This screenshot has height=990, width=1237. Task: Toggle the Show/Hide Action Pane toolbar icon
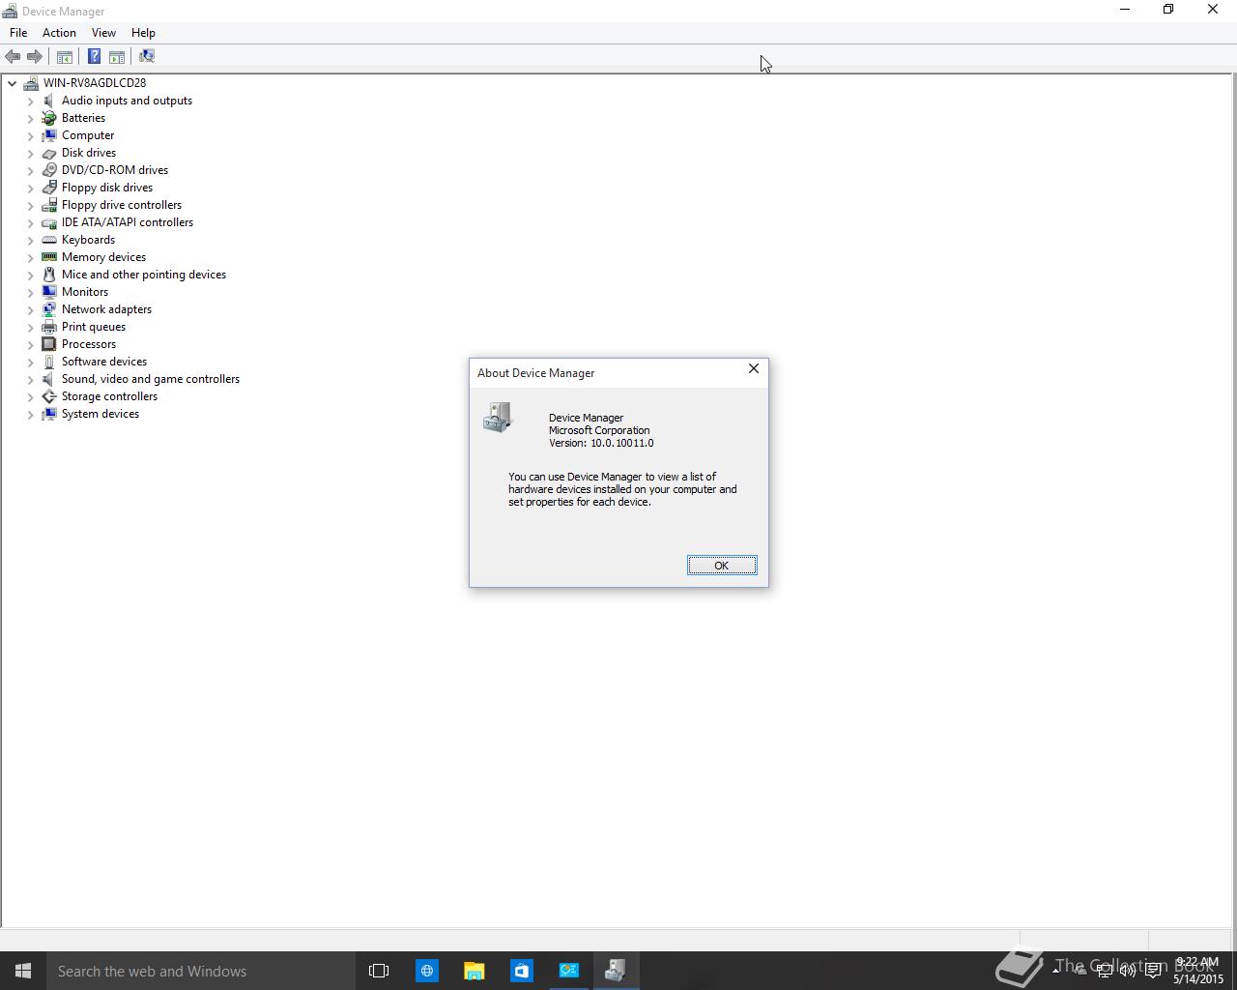[117, 56]
